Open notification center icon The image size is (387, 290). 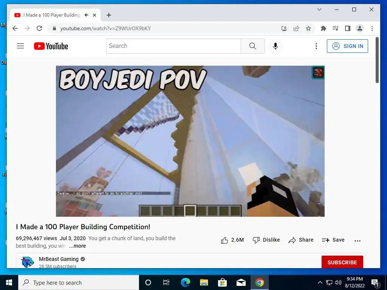(x=375, y=282)
